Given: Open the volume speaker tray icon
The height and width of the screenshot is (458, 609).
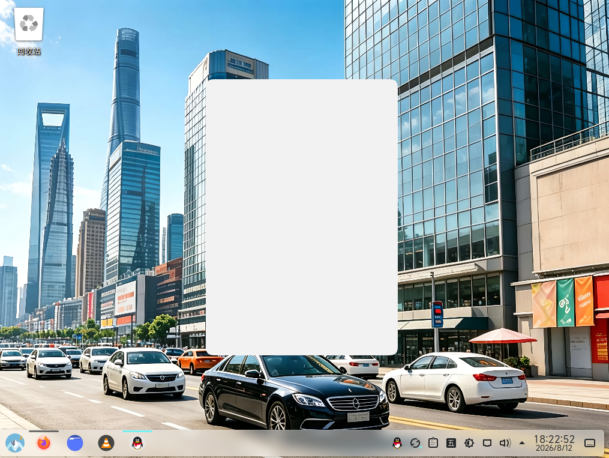Looking at the screenshot, I should click(x=505, y=443).
